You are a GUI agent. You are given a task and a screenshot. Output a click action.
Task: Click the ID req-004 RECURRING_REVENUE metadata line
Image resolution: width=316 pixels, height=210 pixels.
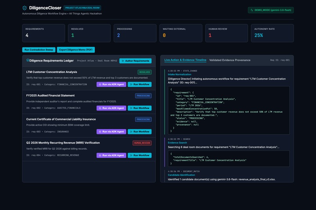coord(53,155)
